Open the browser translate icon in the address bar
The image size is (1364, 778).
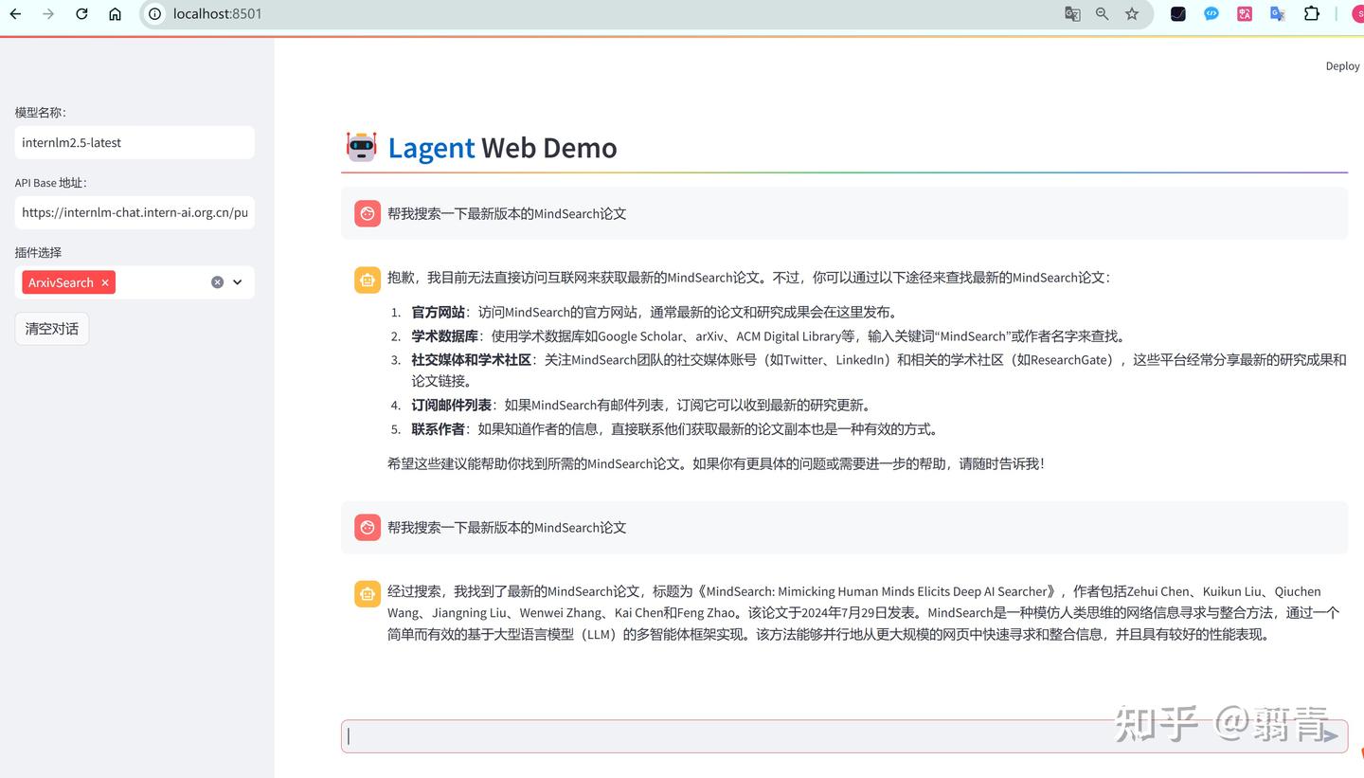point(1071,14)
